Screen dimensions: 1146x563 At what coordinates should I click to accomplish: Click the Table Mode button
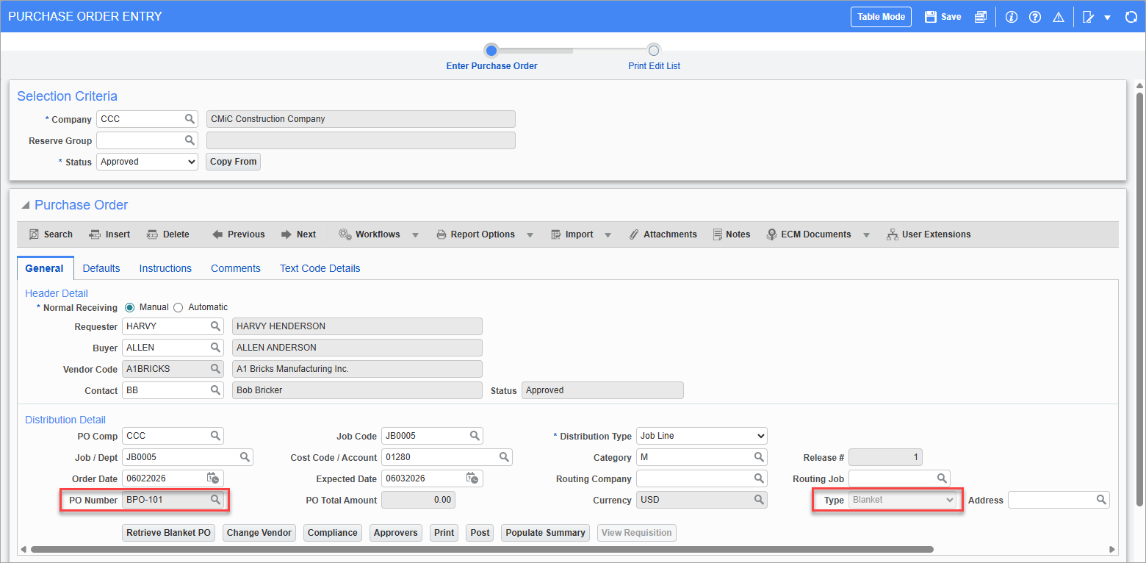click(881, 17)
